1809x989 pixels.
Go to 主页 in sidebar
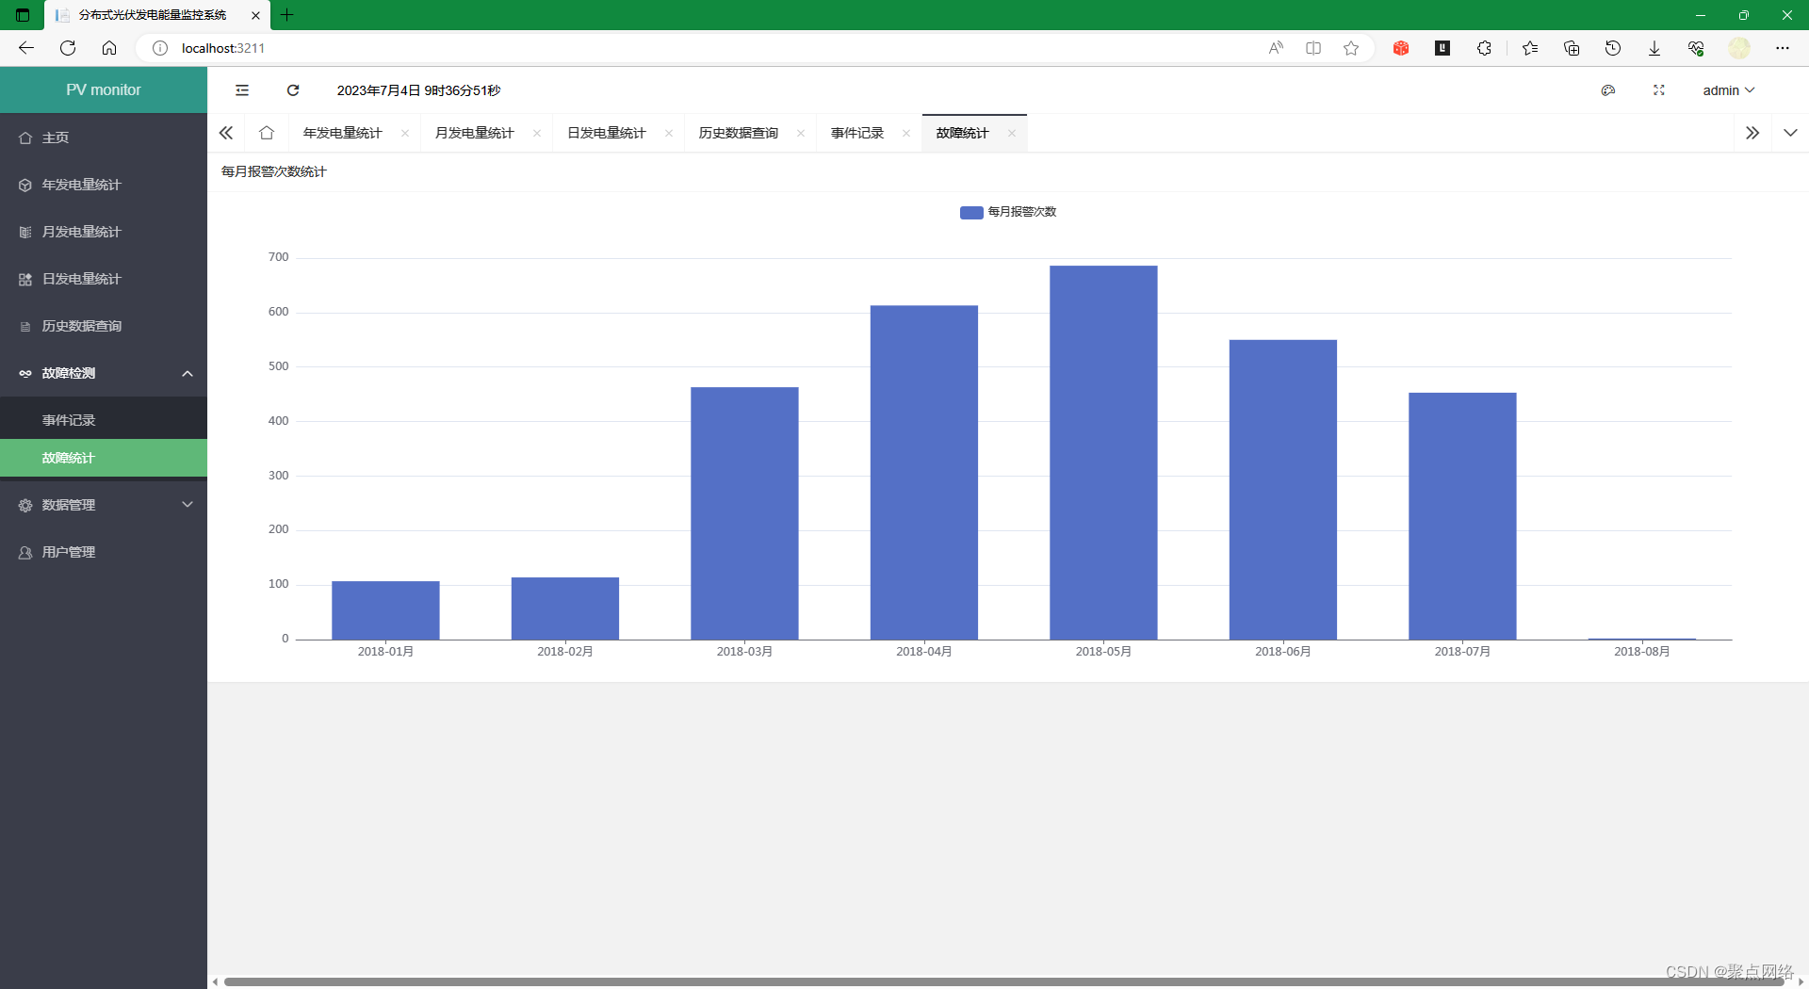coord(104,138)
